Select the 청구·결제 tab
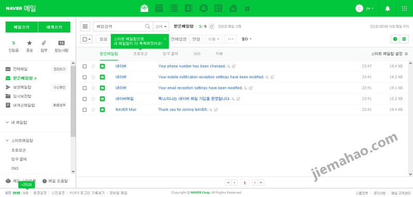The height and width of the screenshot is (197, 413). (x=170, y=54)
